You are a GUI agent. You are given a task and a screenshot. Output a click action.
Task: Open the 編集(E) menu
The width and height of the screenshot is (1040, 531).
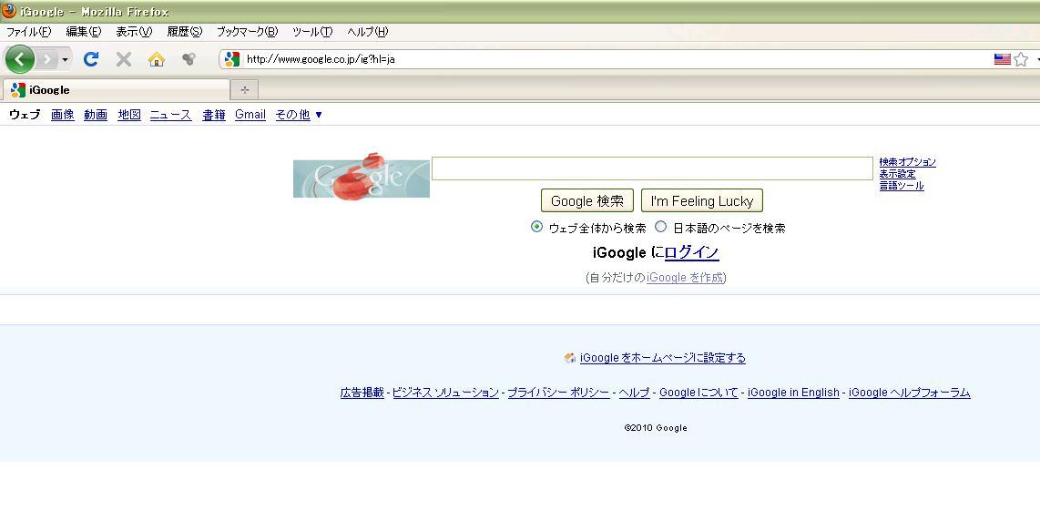84,31
